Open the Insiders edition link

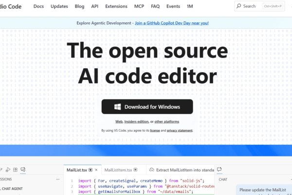[136, 121]
